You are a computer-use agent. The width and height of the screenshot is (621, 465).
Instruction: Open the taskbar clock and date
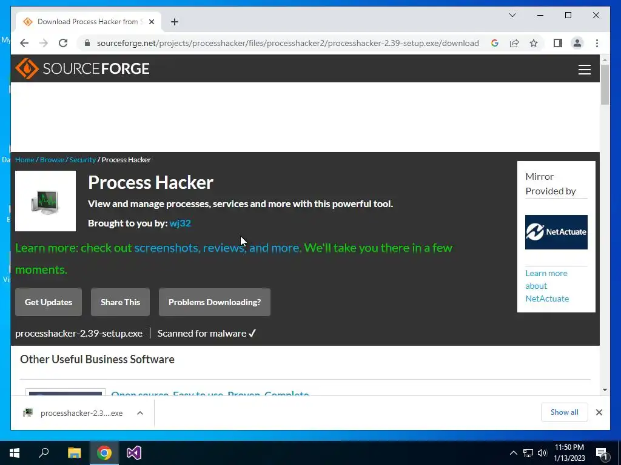click(569, 453)
